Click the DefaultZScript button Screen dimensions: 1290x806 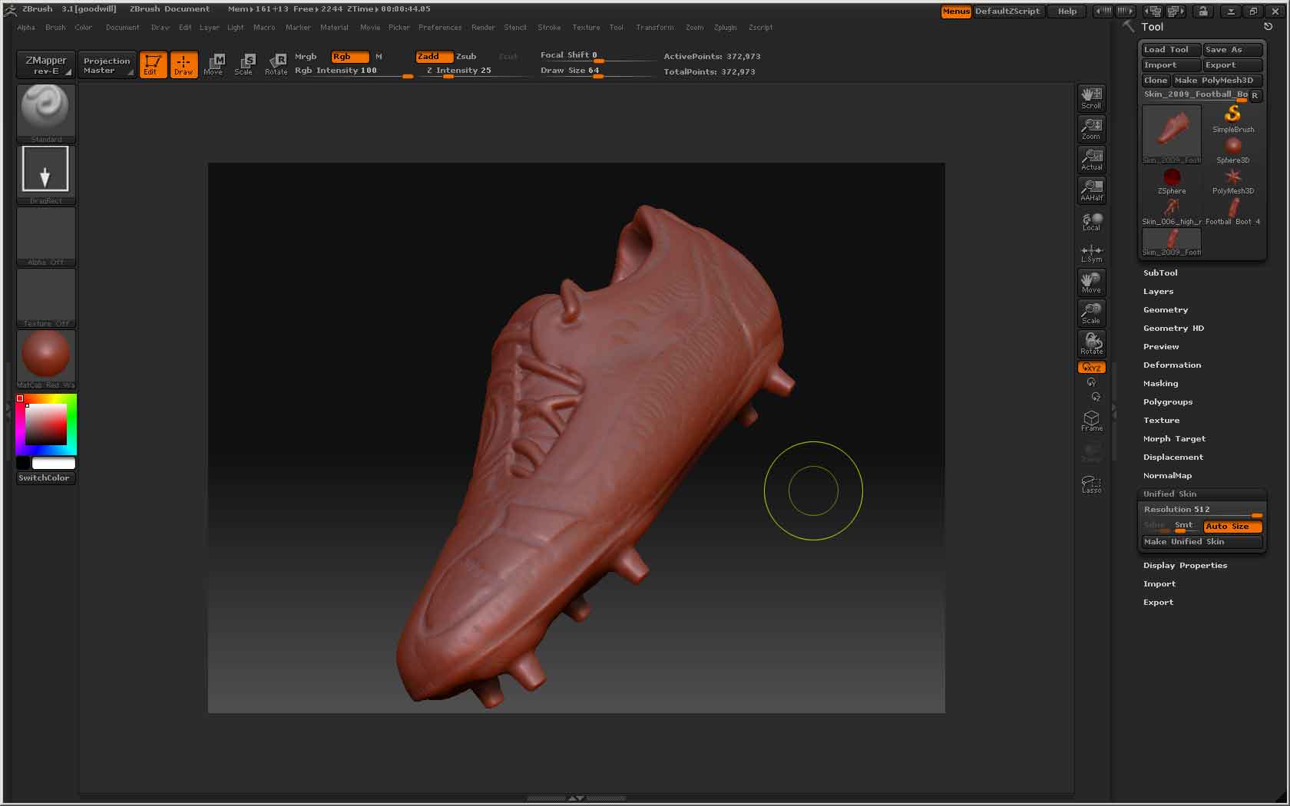[x=1007, y=12]
